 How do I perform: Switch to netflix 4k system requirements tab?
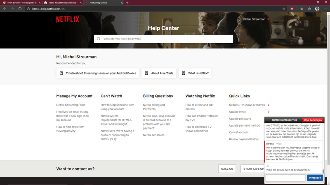(63, 3)
